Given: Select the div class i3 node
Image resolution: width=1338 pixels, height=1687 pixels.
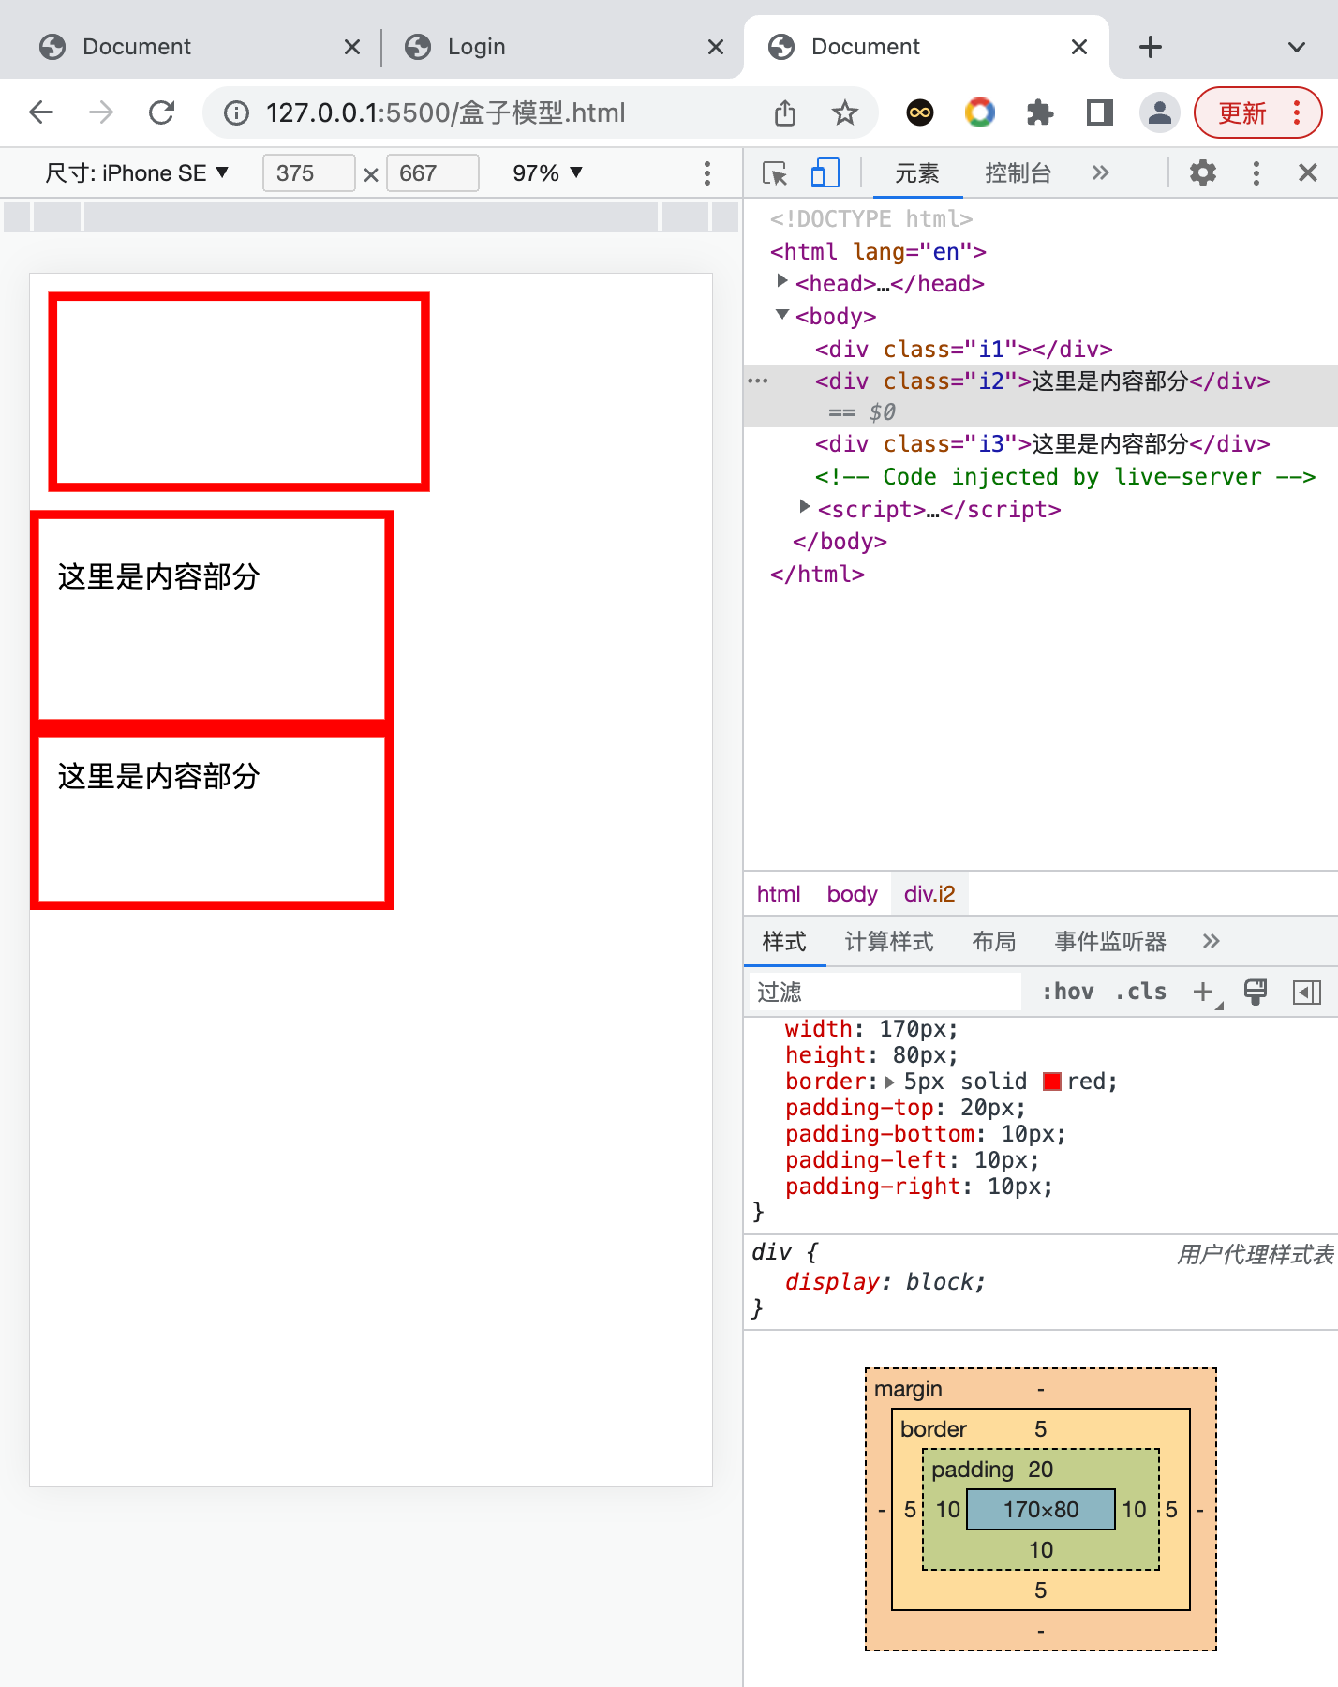Looking at the screenshot, I should [x=1042, y=444].
